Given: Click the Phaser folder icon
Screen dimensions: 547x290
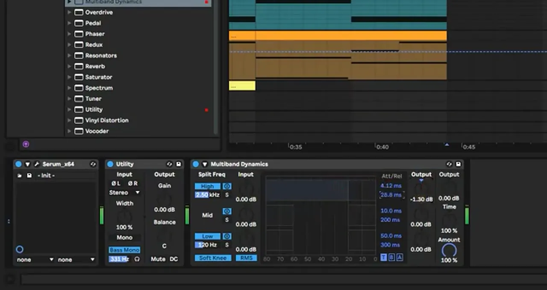Looking at the screenshot, I should pos(79,34).
